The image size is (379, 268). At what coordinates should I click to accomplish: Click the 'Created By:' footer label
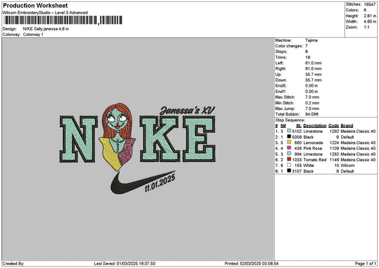(13, 264)
